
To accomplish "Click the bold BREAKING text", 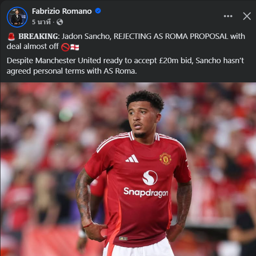I will (x=38, y=36).
